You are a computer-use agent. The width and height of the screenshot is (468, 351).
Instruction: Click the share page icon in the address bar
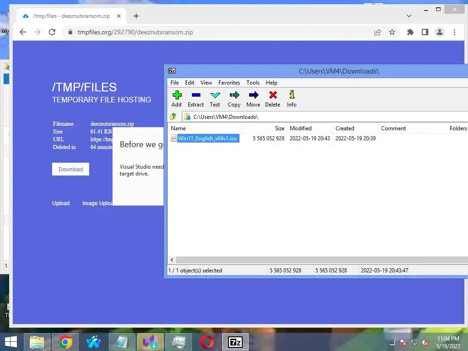[378, 32]
